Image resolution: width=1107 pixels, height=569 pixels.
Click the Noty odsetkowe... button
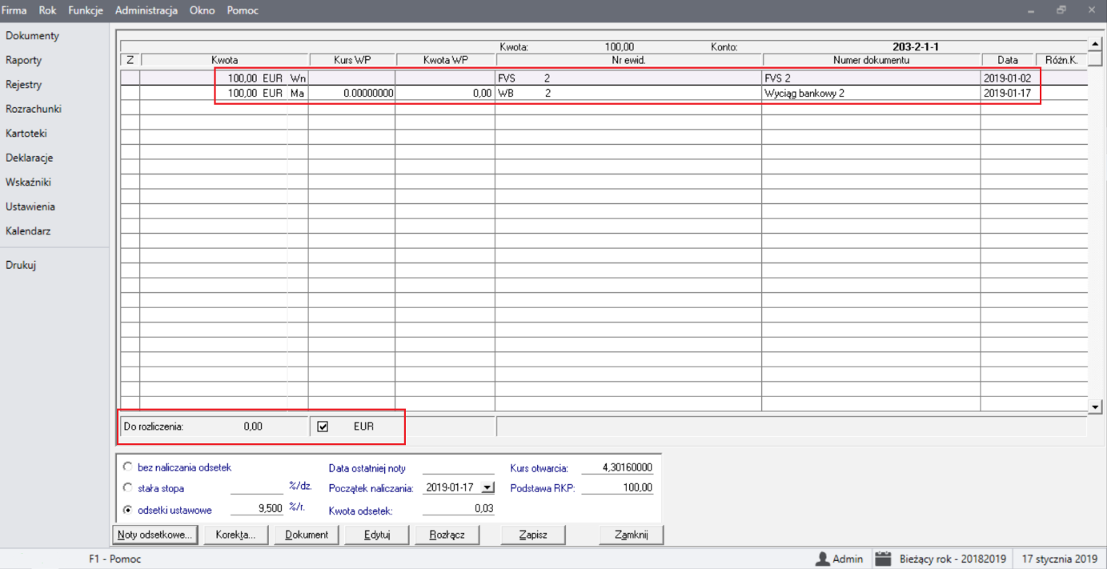pos(155,535)
